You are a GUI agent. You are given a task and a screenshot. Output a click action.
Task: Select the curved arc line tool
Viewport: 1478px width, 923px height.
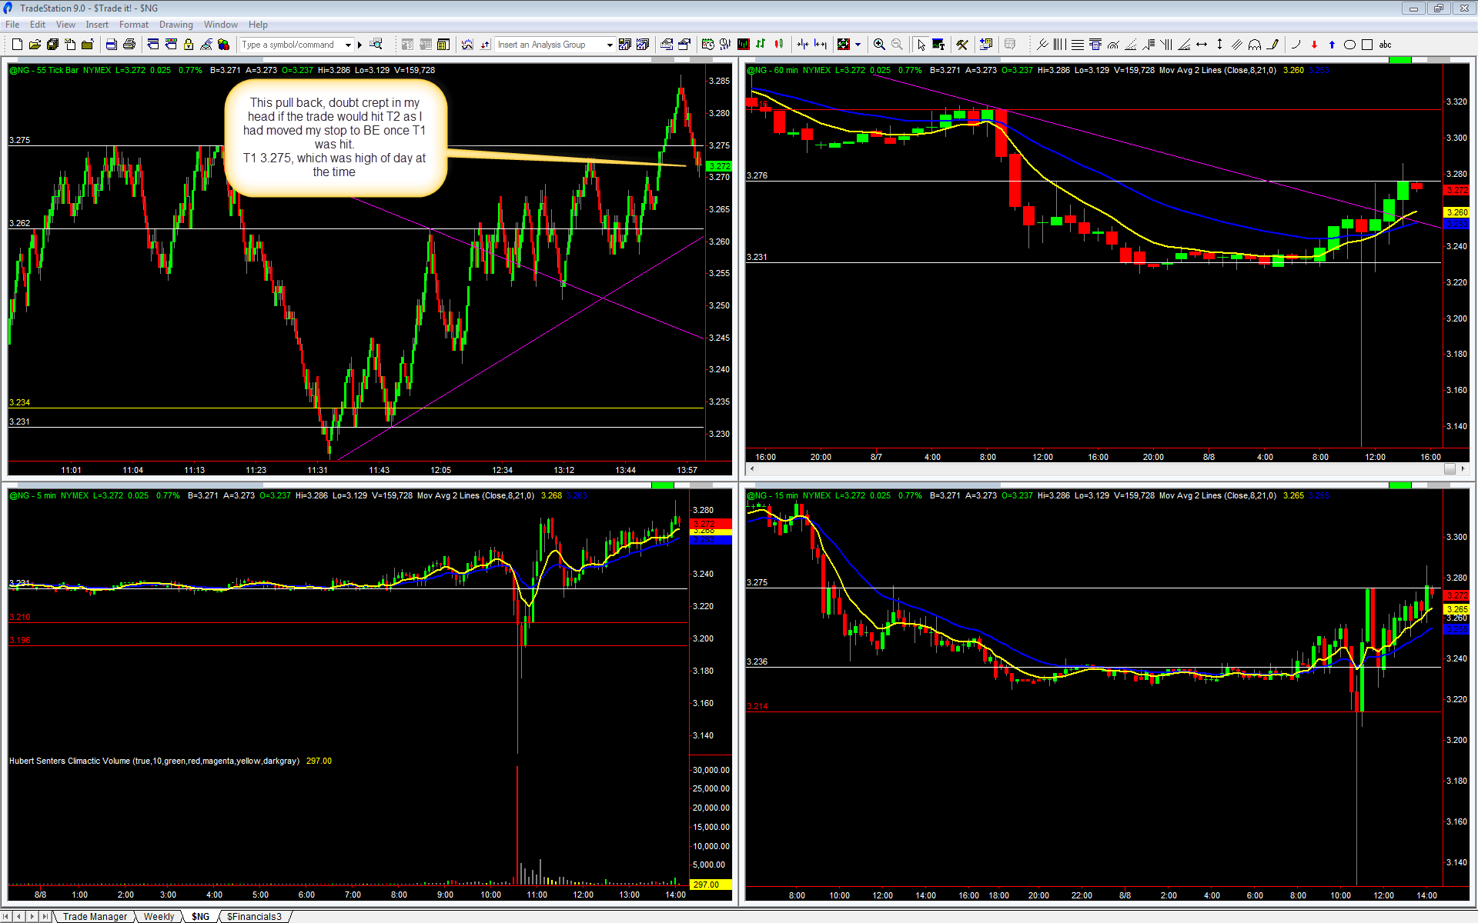pyautogui.click(x=1296, y=45)
